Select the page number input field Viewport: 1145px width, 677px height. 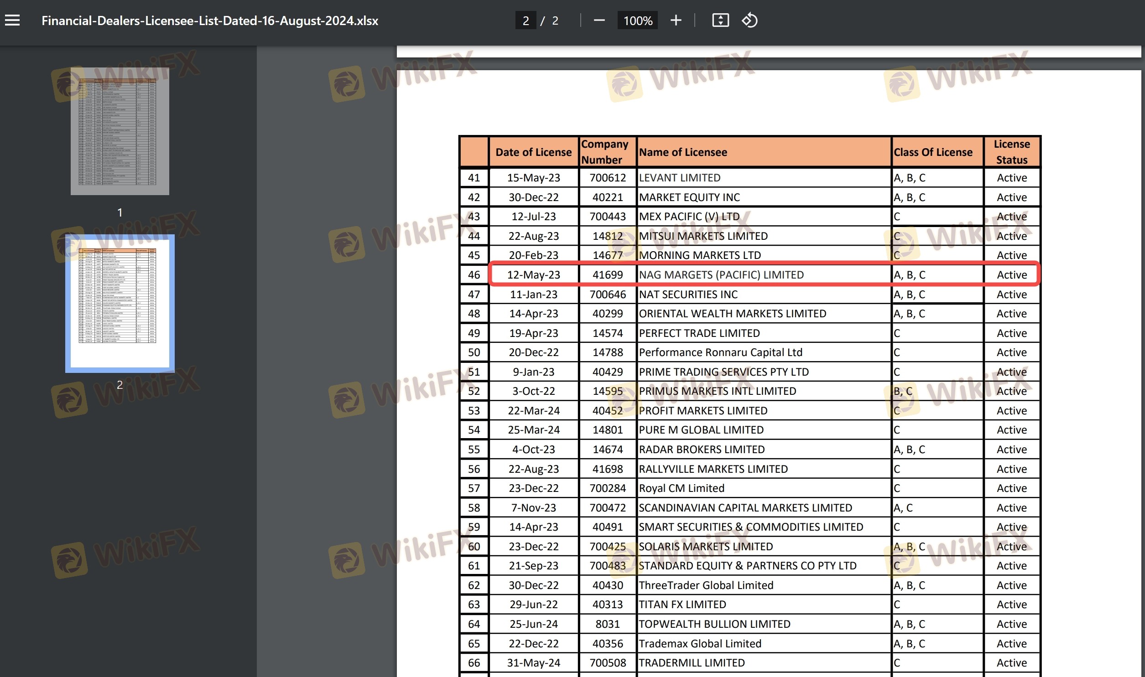tap(525, 21)
